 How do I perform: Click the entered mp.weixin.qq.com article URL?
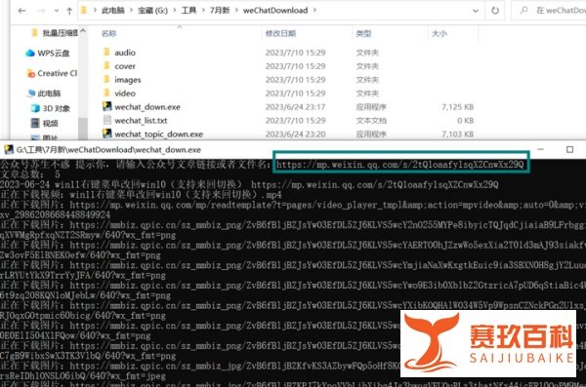(x=399, y=164)
